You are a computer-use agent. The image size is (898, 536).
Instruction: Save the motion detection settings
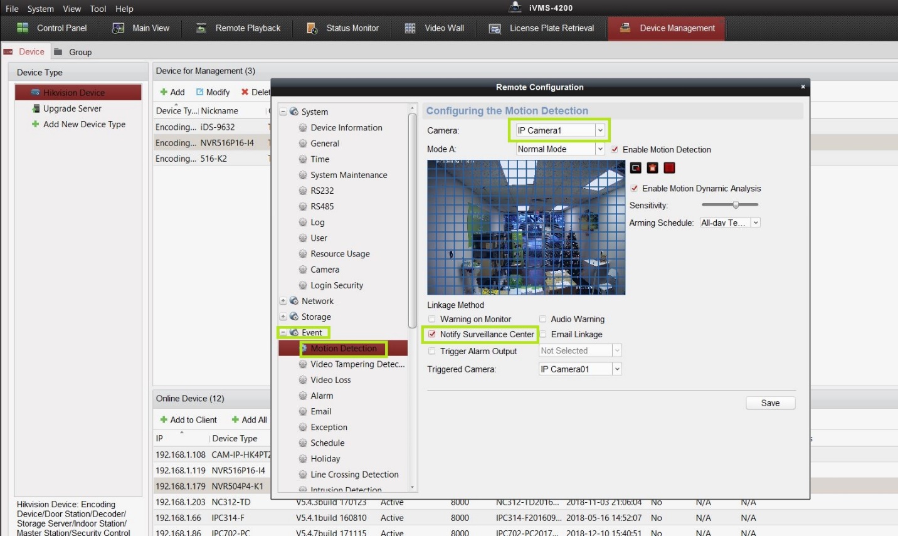pos(770,403)
